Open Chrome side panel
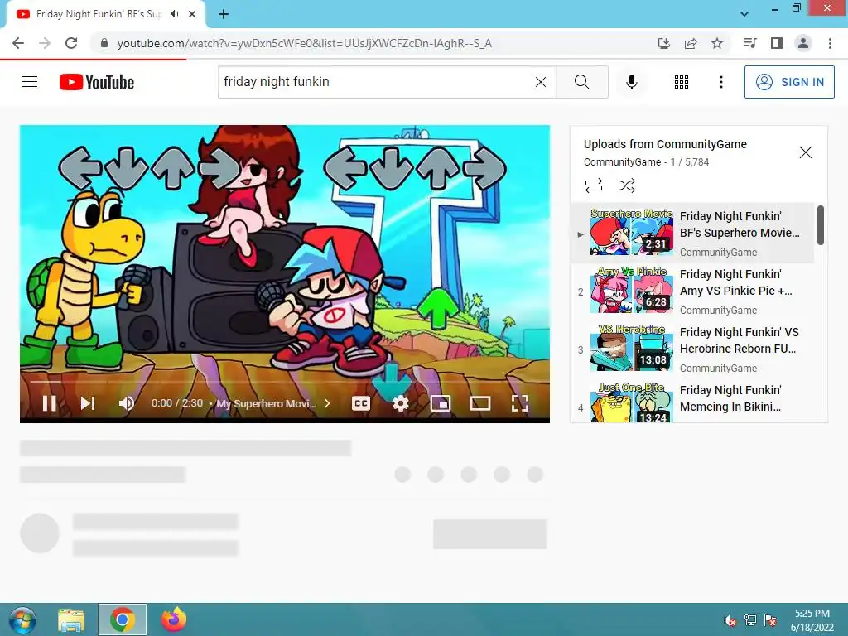The width and height of the screenshot is (848, 636). (776, 43)
